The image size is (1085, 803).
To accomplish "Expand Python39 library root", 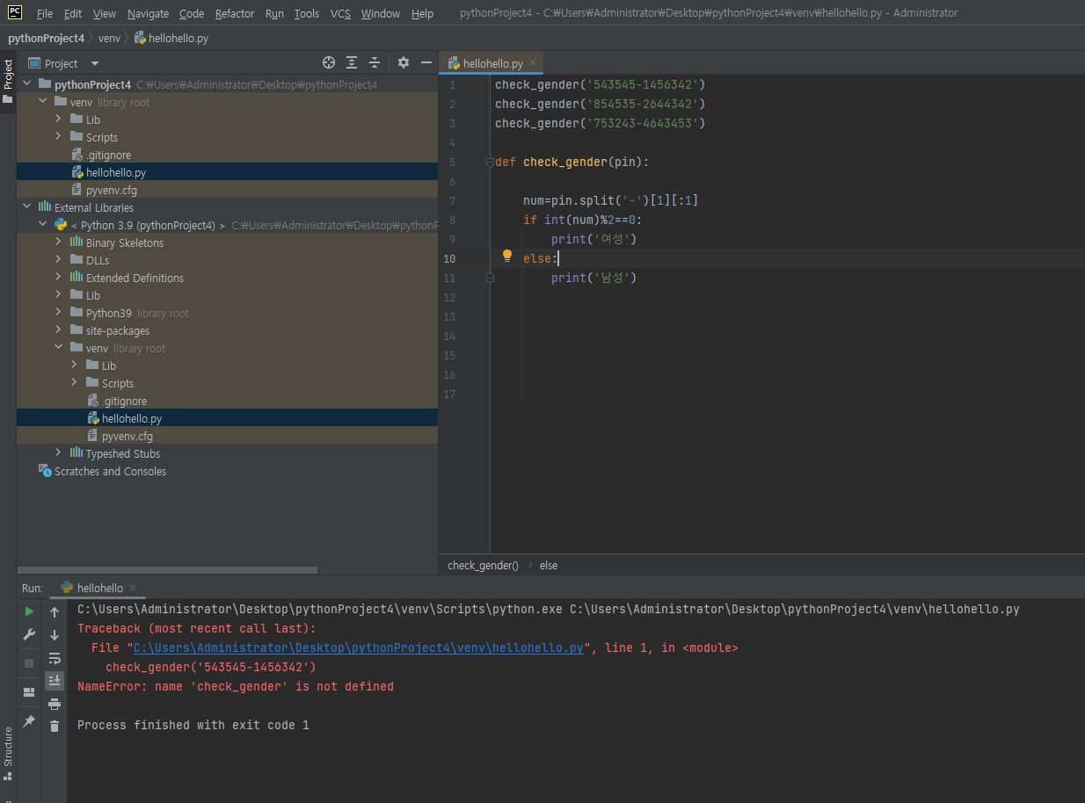I will point(58,313).
